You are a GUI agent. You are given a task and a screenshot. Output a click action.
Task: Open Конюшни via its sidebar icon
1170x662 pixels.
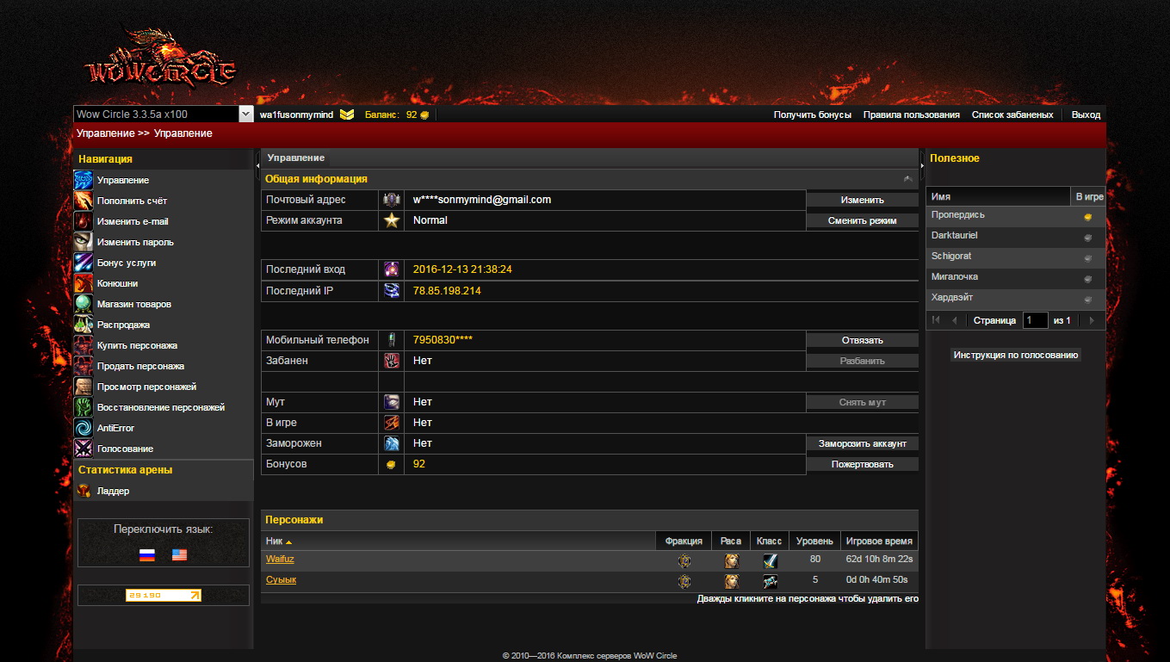(x=84, y=283)
